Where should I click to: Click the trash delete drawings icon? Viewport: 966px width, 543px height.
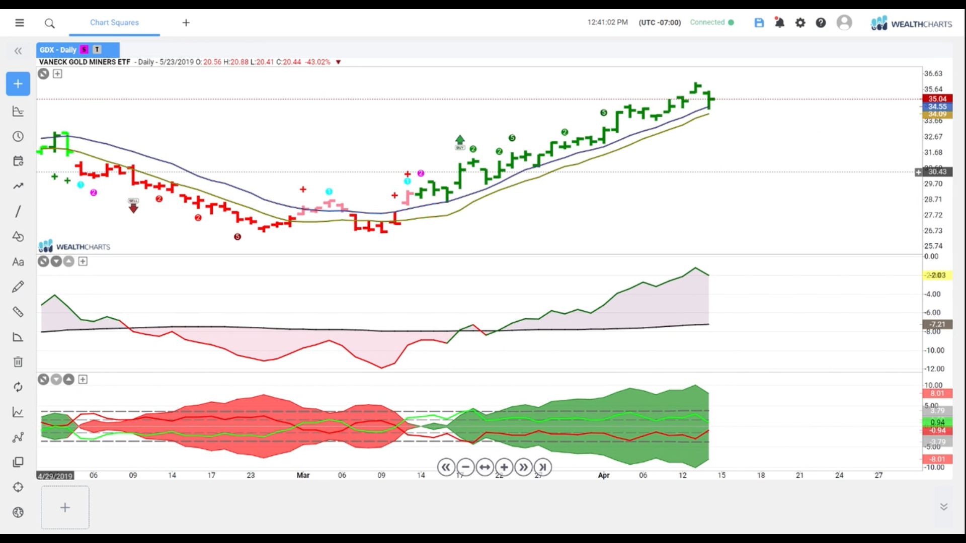pos(18,362)
